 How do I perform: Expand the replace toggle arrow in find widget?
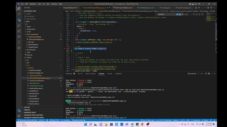click(x=156, y=14)
